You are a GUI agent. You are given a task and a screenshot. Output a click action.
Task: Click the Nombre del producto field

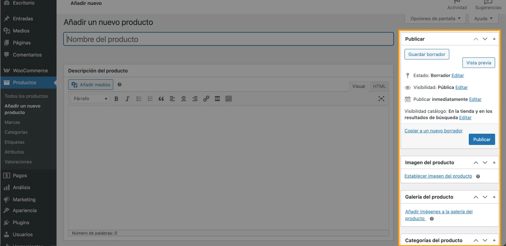(x=229, y=39)
